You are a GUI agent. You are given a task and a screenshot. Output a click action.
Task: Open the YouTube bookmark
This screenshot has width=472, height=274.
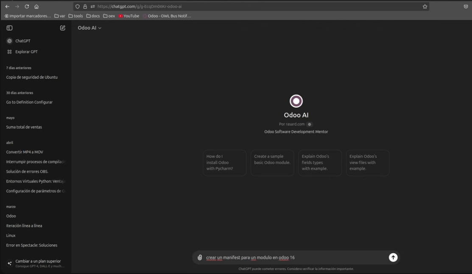point(129,16)
